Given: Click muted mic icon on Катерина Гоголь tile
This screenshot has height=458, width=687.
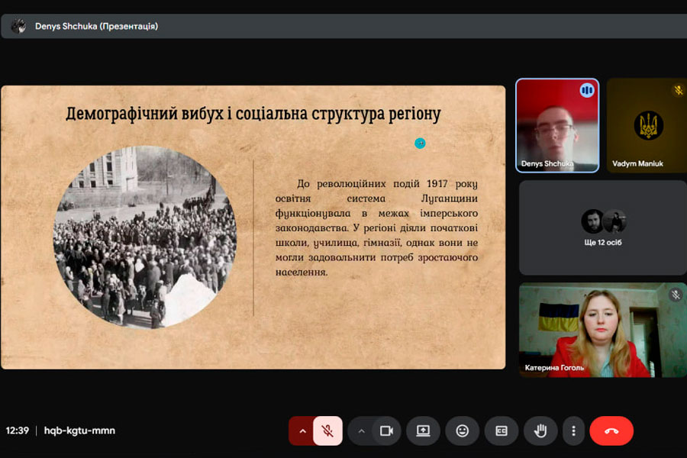Looking at the screenshot, I should (676, 295).
